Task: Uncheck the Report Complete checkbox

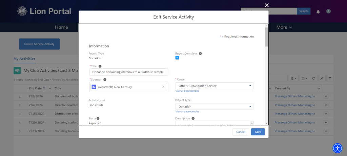Action: click(x=177, y=58)
